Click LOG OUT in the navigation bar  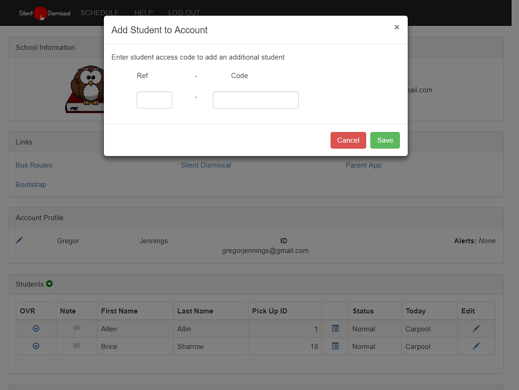[184, 13]
